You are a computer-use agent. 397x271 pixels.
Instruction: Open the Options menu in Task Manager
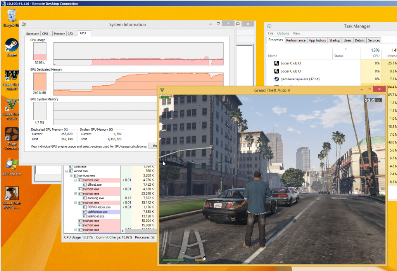283,33
